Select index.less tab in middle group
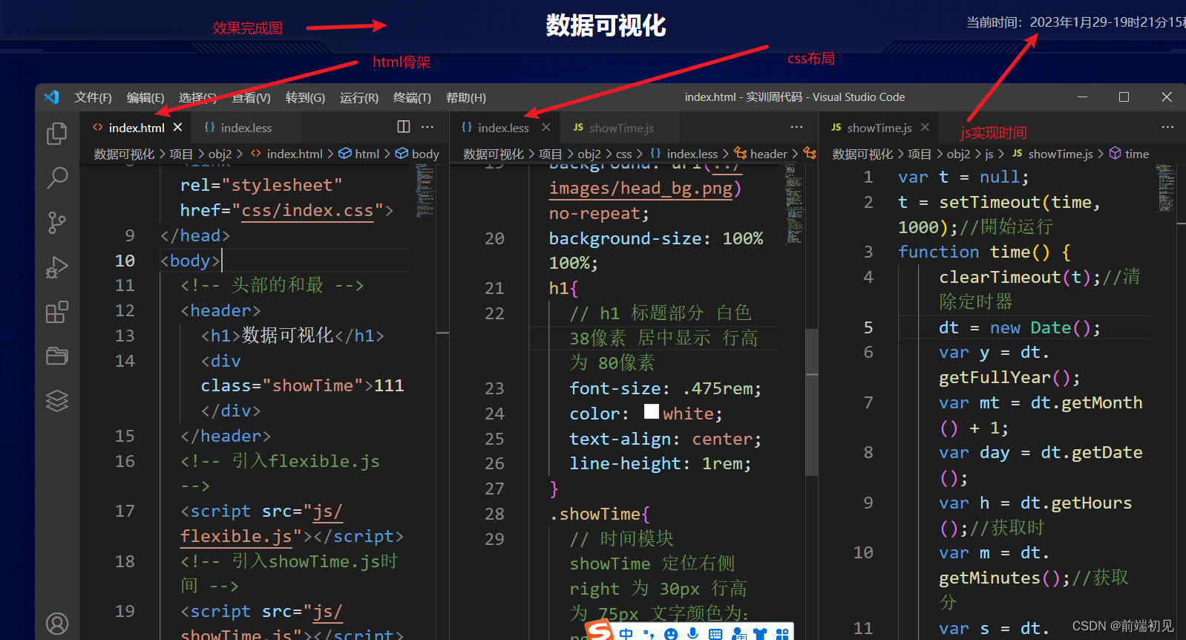 tap(503, 128)
